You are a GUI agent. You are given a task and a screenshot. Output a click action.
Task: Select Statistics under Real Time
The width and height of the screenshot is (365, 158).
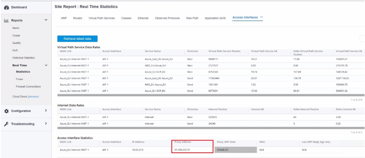[x=23, y=72]
